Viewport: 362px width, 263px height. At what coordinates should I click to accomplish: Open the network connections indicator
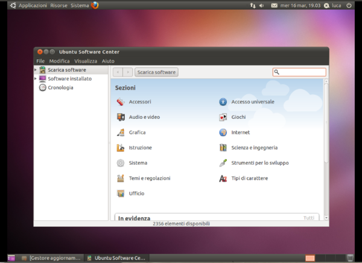tap(253, 5)
